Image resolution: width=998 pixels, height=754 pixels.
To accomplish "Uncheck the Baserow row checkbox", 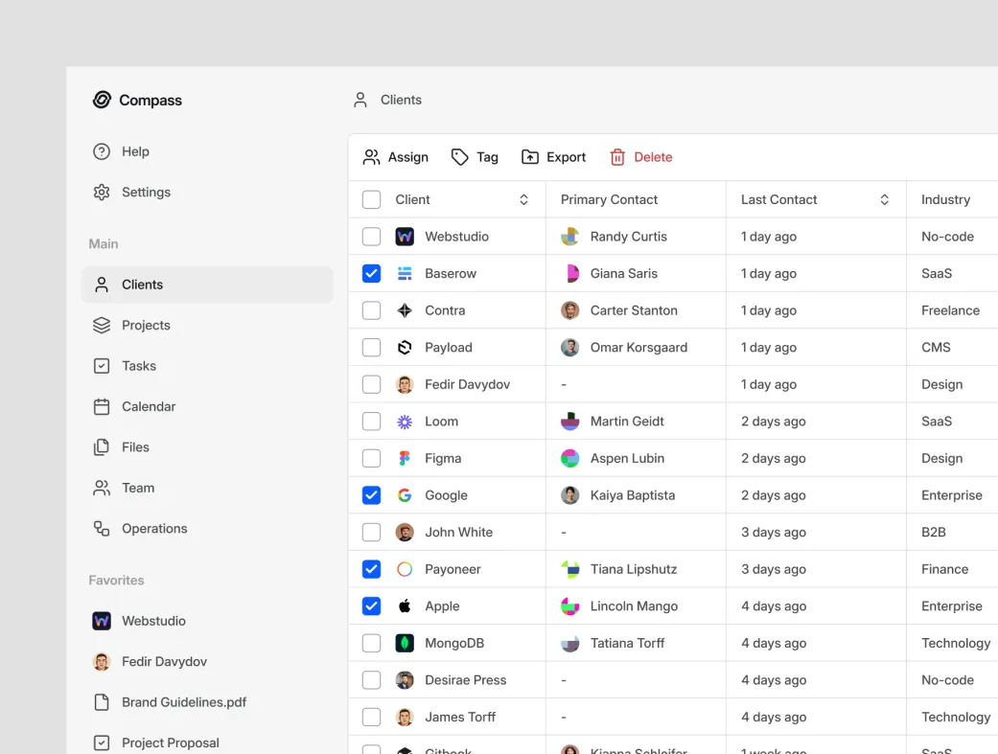I will click(x=371, y=273).
